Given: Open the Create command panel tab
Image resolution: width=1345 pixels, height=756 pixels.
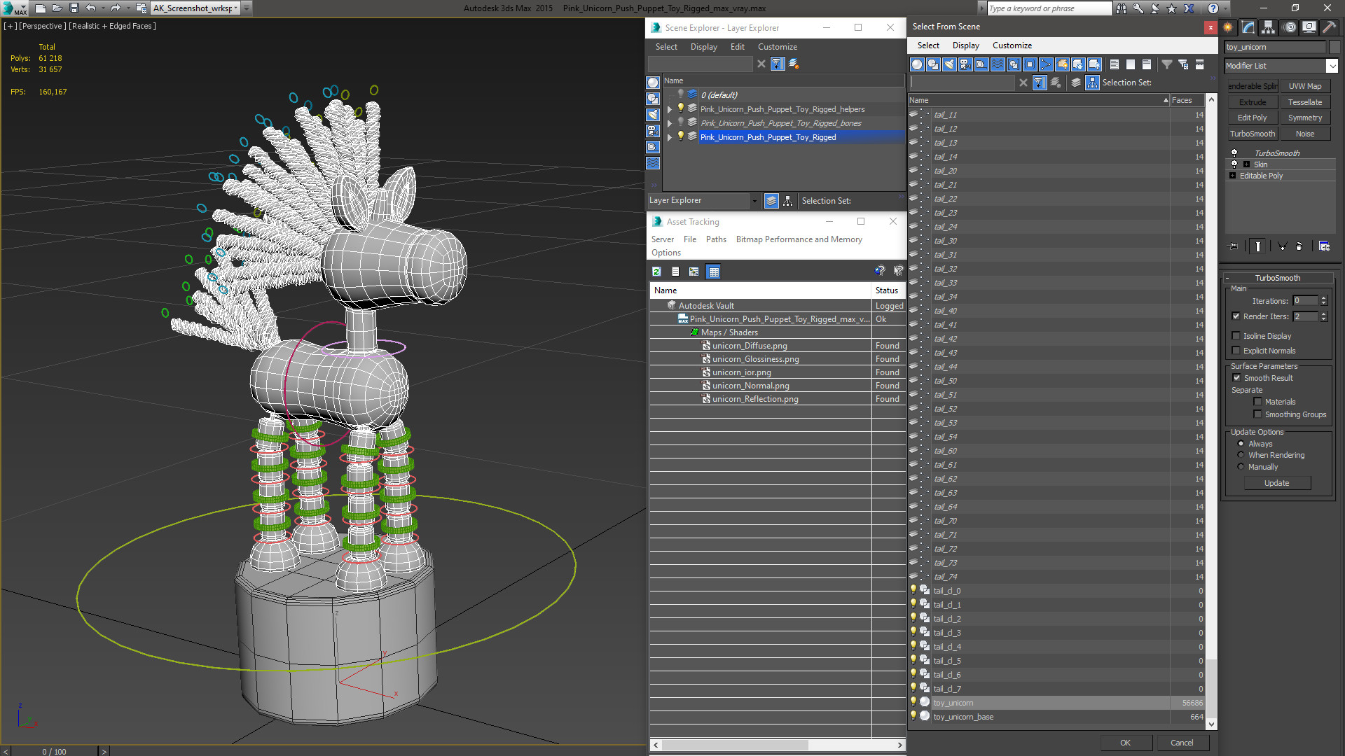Looking at the screenshot, I should coord(1228,27).
